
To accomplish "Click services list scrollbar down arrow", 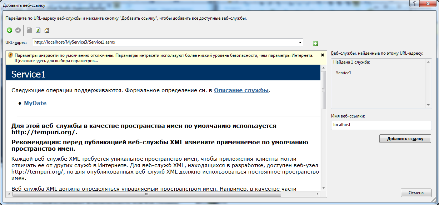I will [x=429, y=105].
